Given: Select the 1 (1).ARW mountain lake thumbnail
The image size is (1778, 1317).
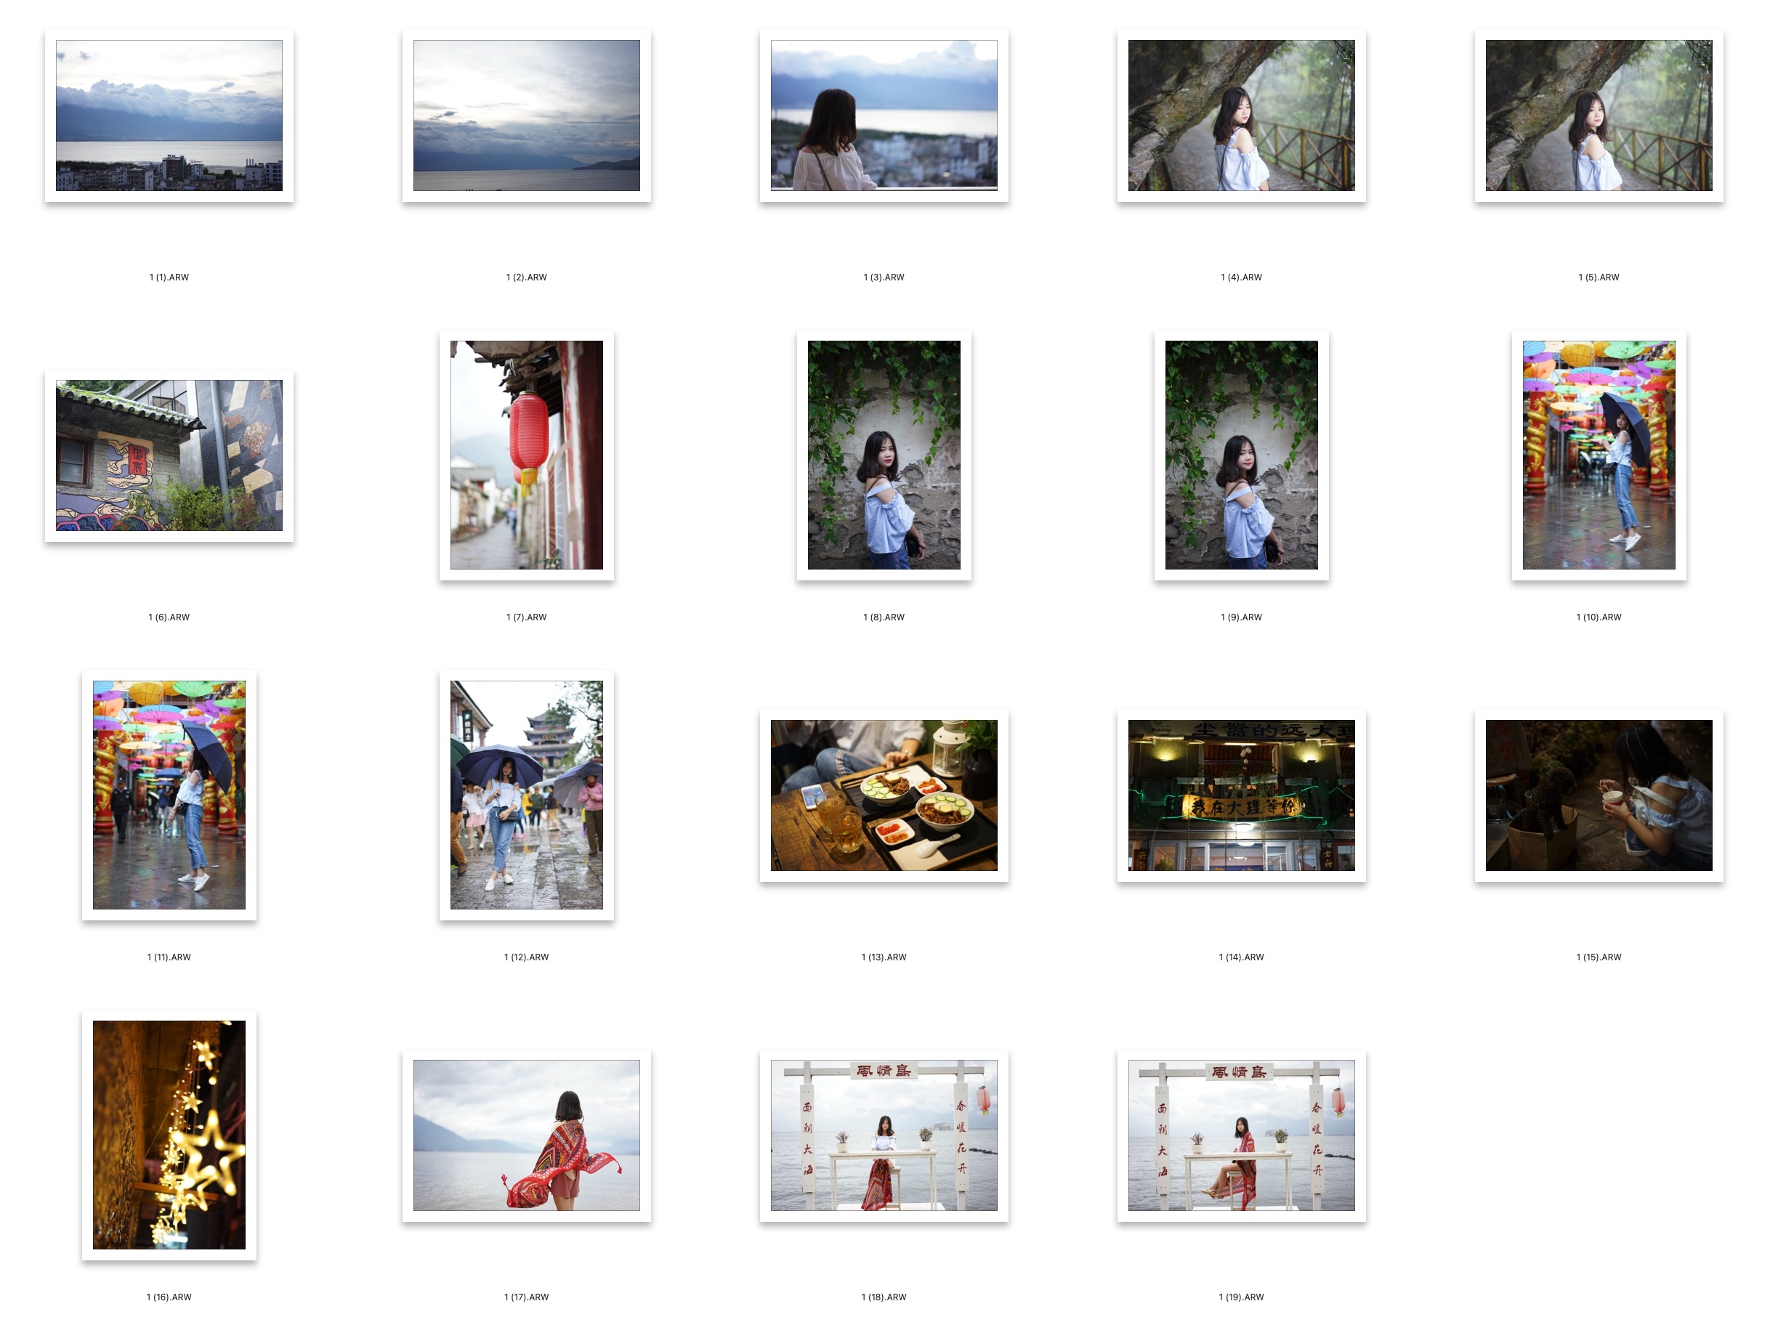Looking at the screenshot, I should click(169, 116).
